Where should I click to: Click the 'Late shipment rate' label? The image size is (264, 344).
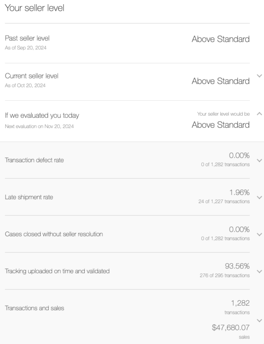pos(30,197)
